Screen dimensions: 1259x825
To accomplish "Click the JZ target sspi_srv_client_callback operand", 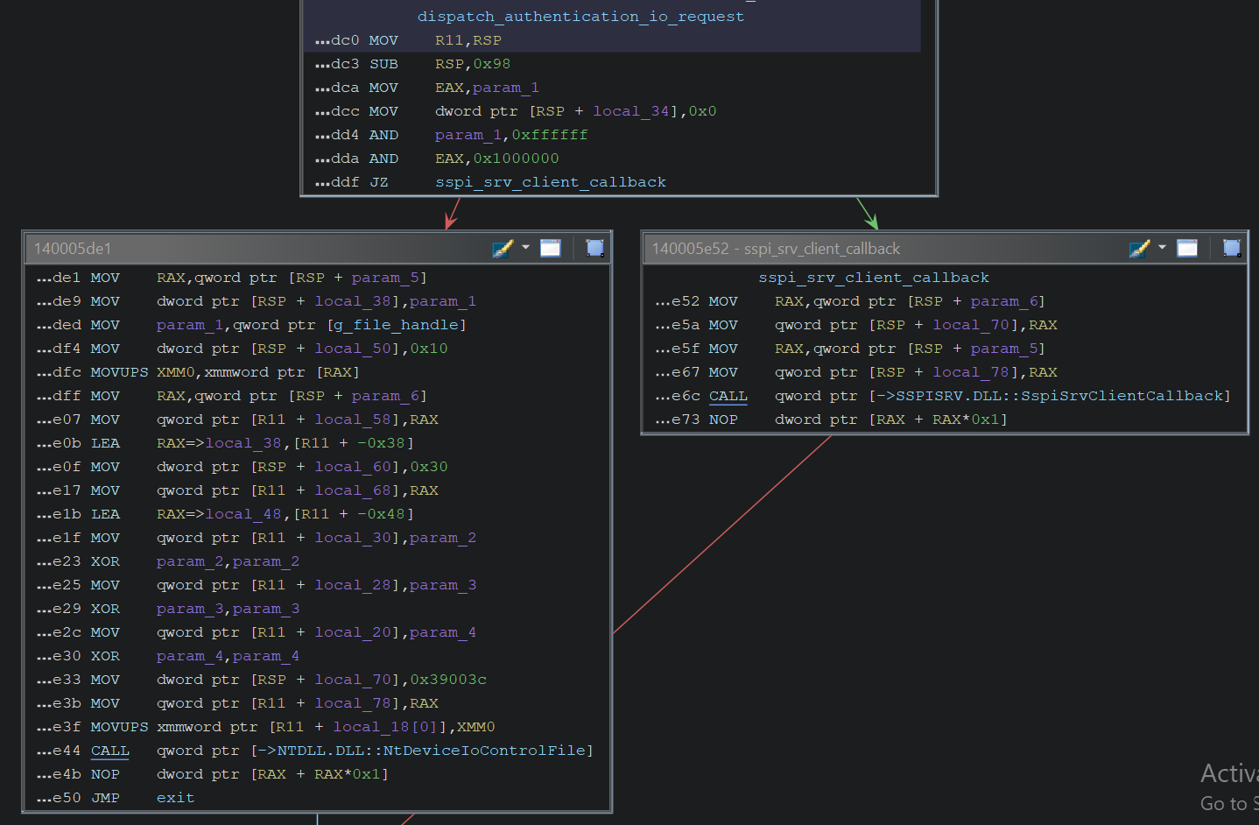I will pos(551,182).
